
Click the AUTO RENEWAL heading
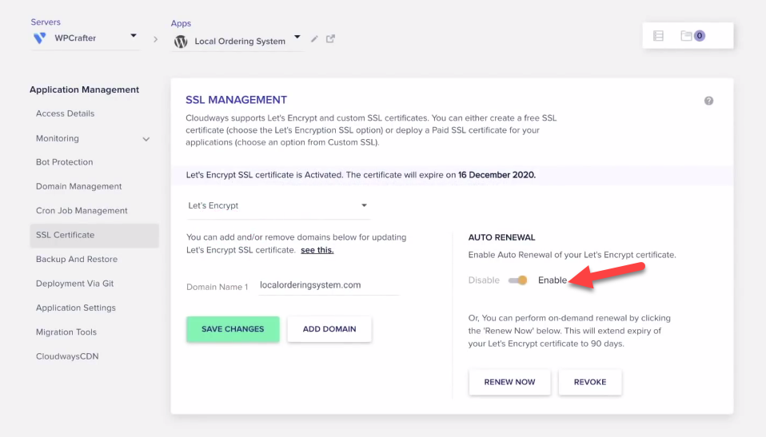501,237
